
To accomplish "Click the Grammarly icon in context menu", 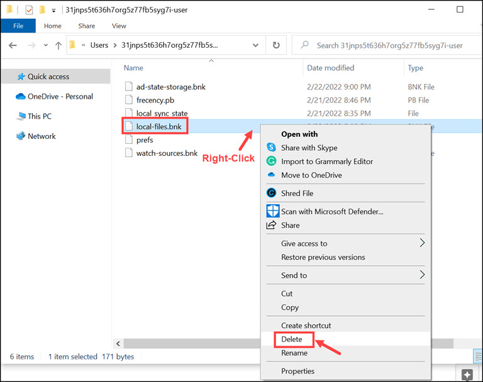I will (272, 161).
